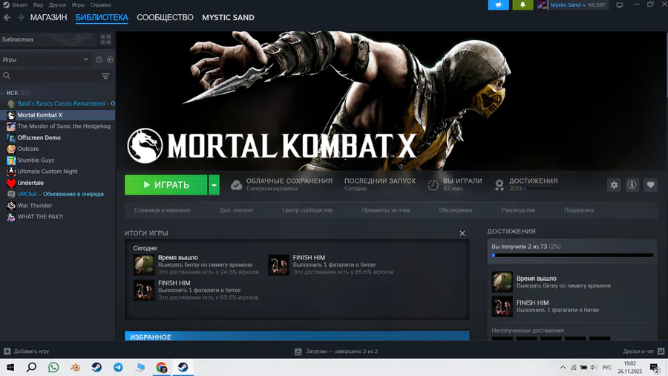Go to МАГАЗИН section
Screen dimensions: 668x376
(x=48, y=18)
